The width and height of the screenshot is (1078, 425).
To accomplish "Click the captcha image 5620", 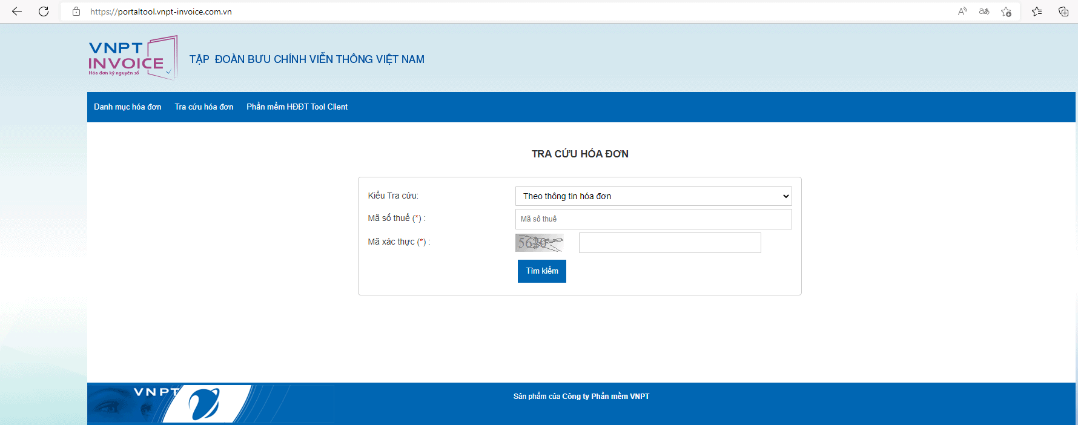I will coord(539,243).
